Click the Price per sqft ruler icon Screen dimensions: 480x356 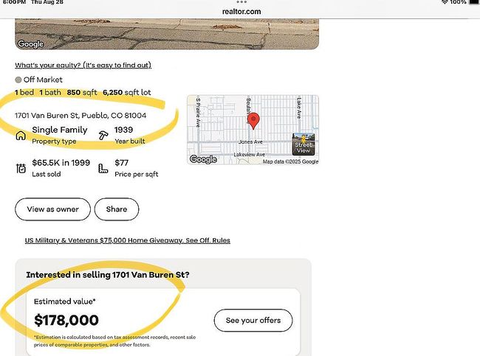(103, 168)
